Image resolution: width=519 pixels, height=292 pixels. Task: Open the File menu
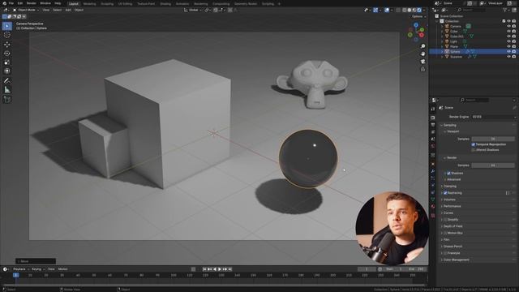(11, 3)
